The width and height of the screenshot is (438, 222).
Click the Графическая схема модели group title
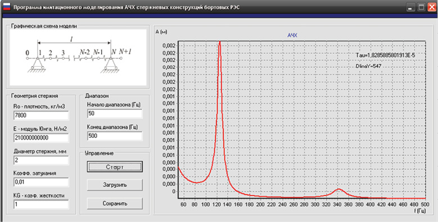coord(44,26)
